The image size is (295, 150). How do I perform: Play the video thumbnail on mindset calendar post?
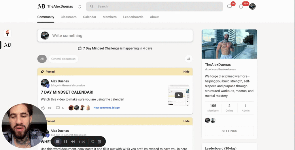[x=179, y=95]
